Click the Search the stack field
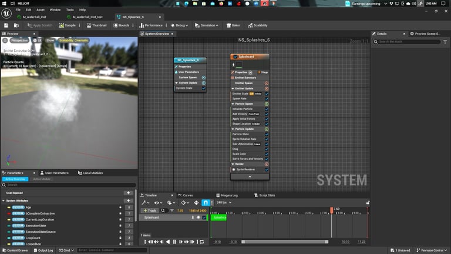The image size is (451, 254). click(x=407, y=42)
